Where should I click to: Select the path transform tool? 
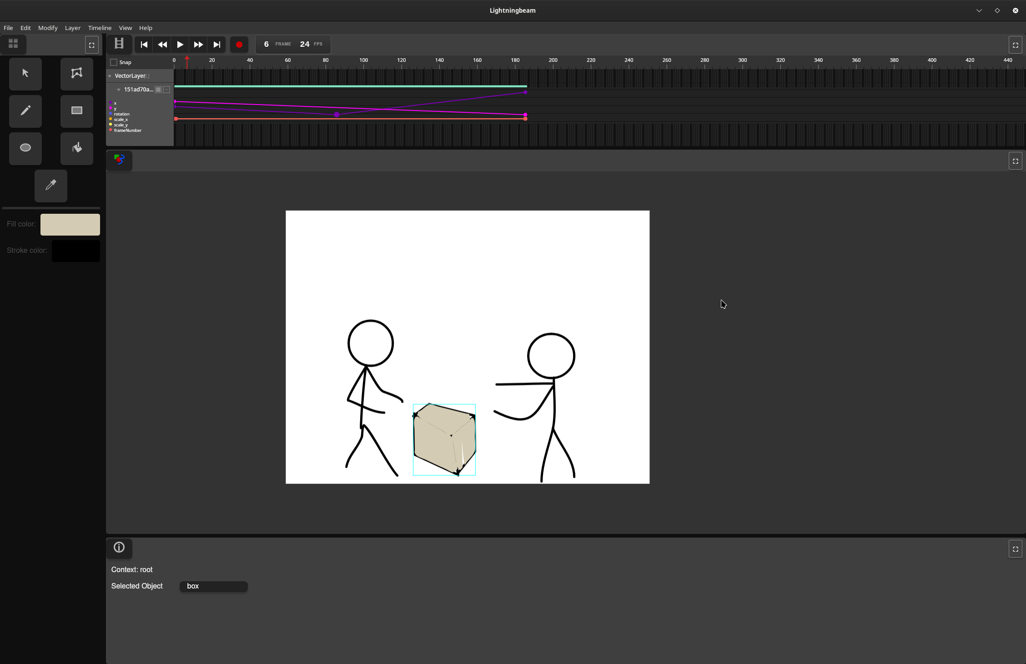76,74
